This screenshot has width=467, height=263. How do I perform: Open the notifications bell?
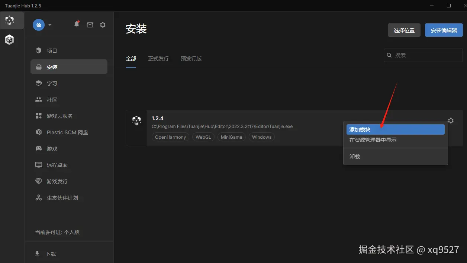coord(77,24)
